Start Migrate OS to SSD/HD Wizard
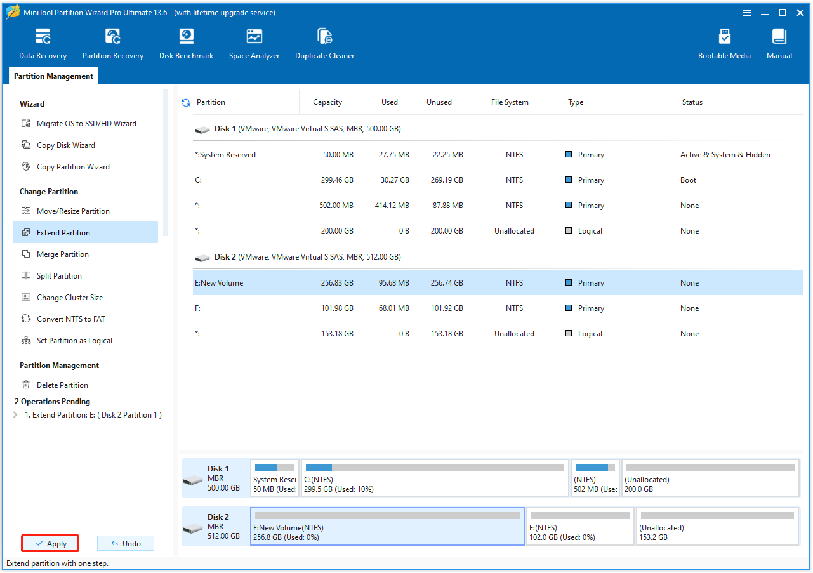Image resolution: width=813 pixels, height=573 pixels. click(x=86, y=124)
